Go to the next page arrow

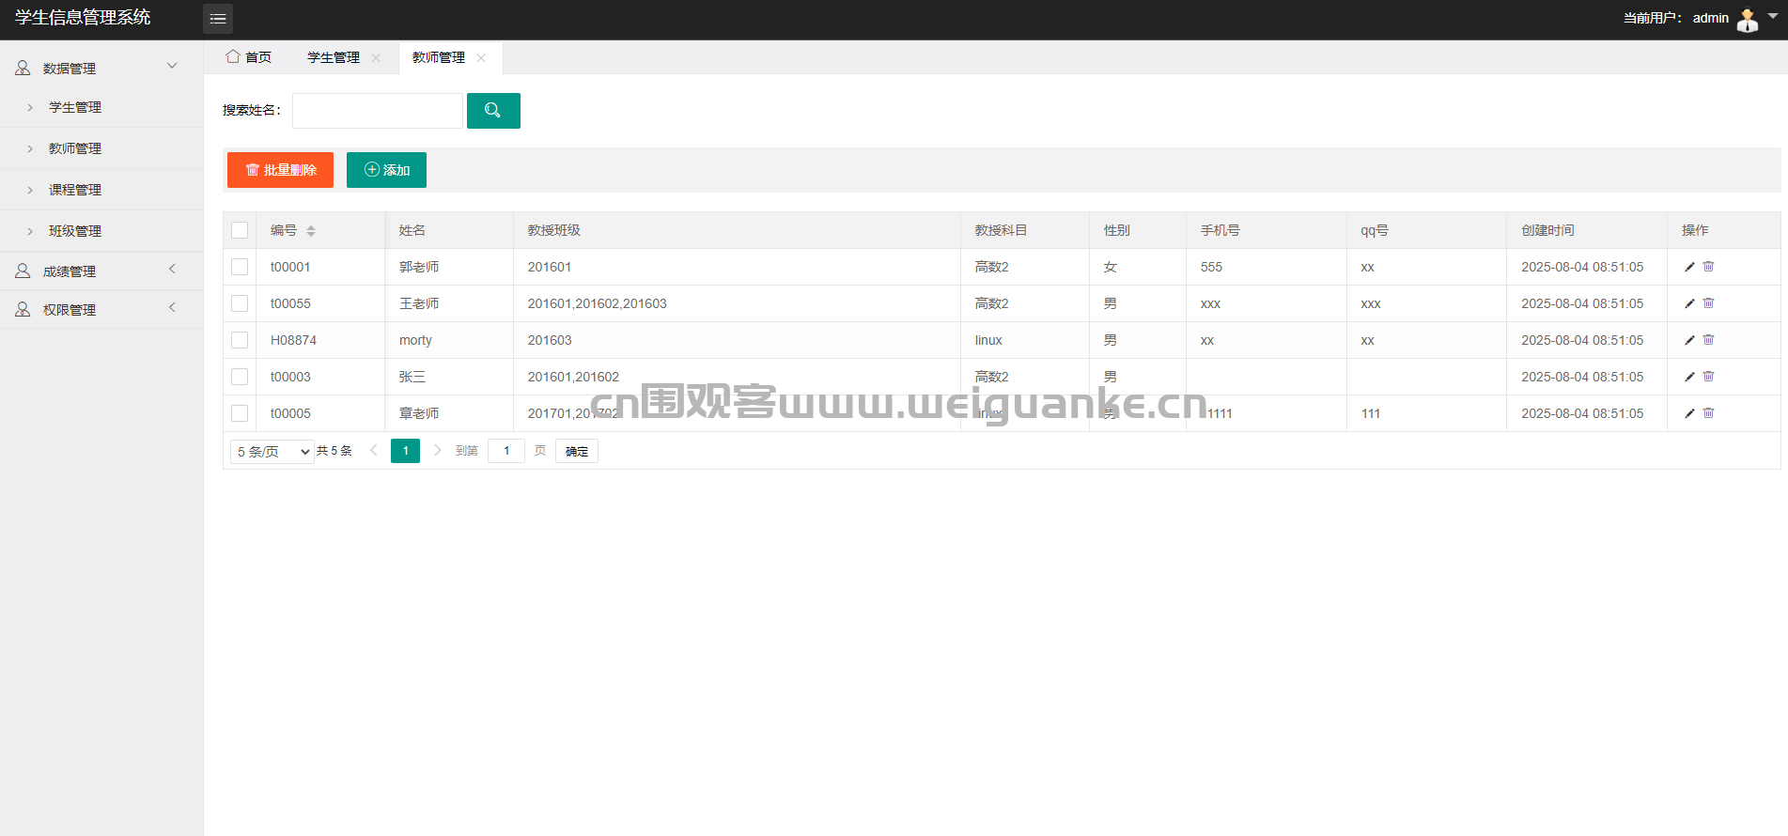pos(437,451)
